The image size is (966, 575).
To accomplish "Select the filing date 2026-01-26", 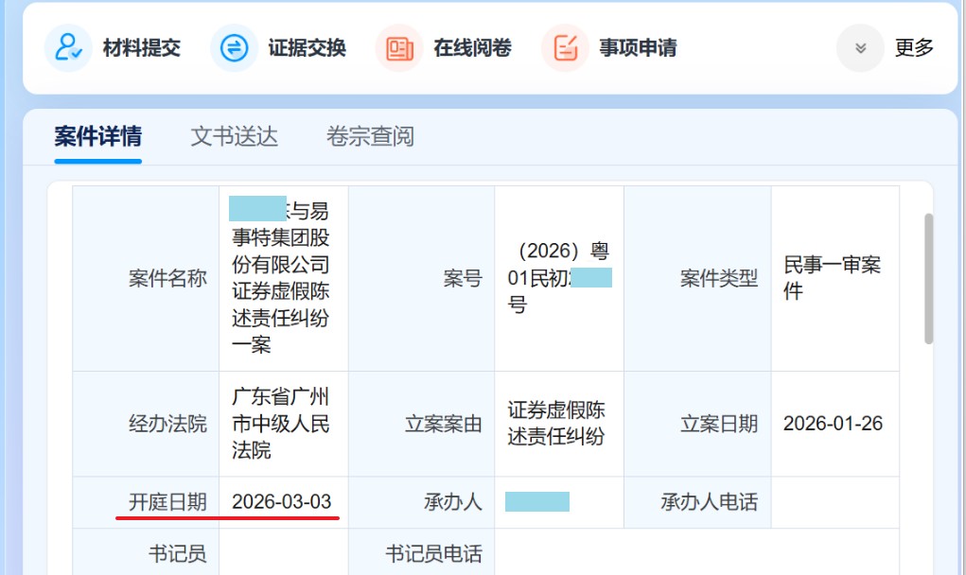I will pyautogui.click(x=833, y=424).
